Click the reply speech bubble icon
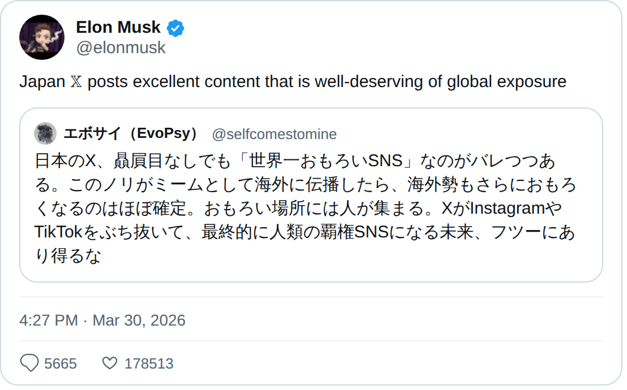The height and width of the screenshot is (390, 627). click(29, 363)
